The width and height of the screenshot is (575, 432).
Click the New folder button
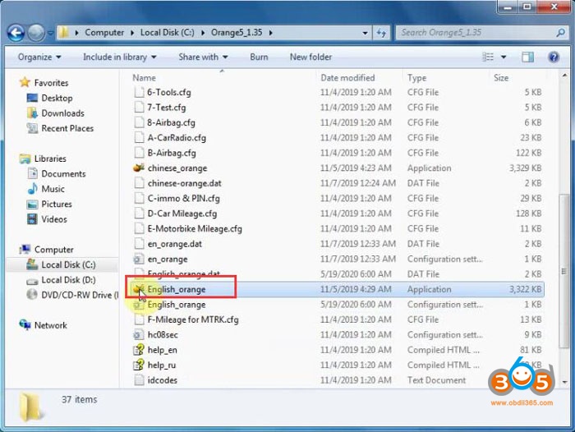(310, 57)
